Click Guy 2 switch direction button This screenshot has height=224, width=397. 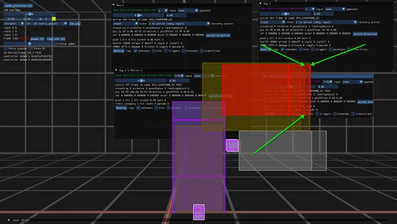pos(365,34)
